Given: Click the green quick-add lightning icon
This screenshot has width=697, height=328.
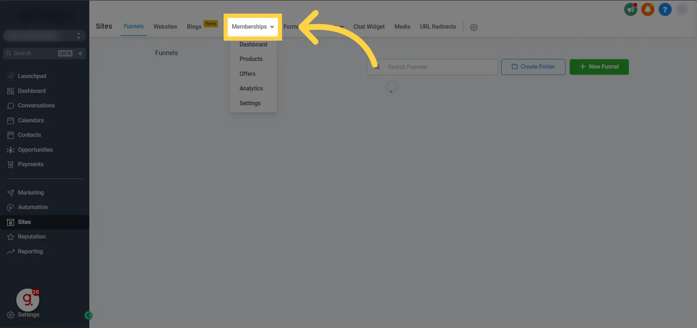Looking at the screenshot, I should (x=80, y=53).
